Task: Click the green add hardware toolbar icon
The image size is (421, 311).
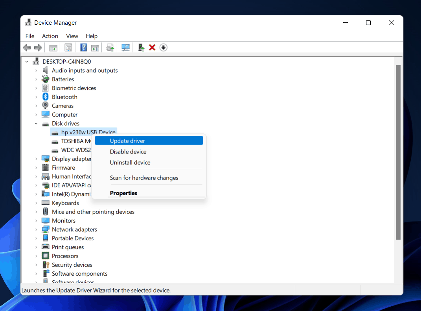Action: [141, 48]
